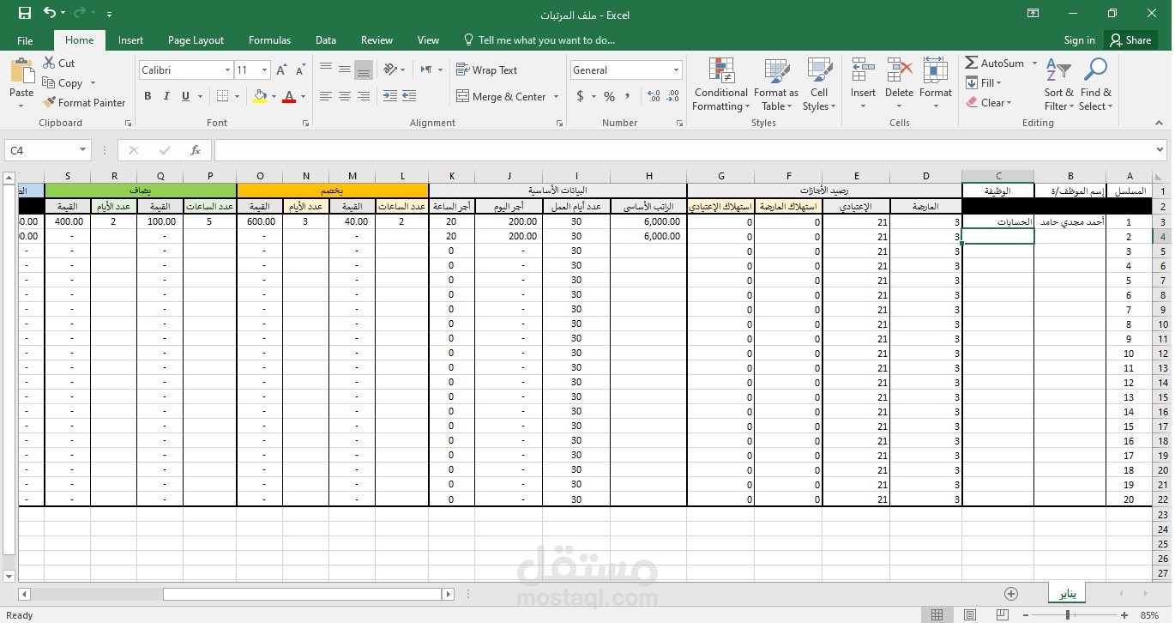Open text orientation options
The height and width of the screenshot is (623, 1175).
point(394,70)
